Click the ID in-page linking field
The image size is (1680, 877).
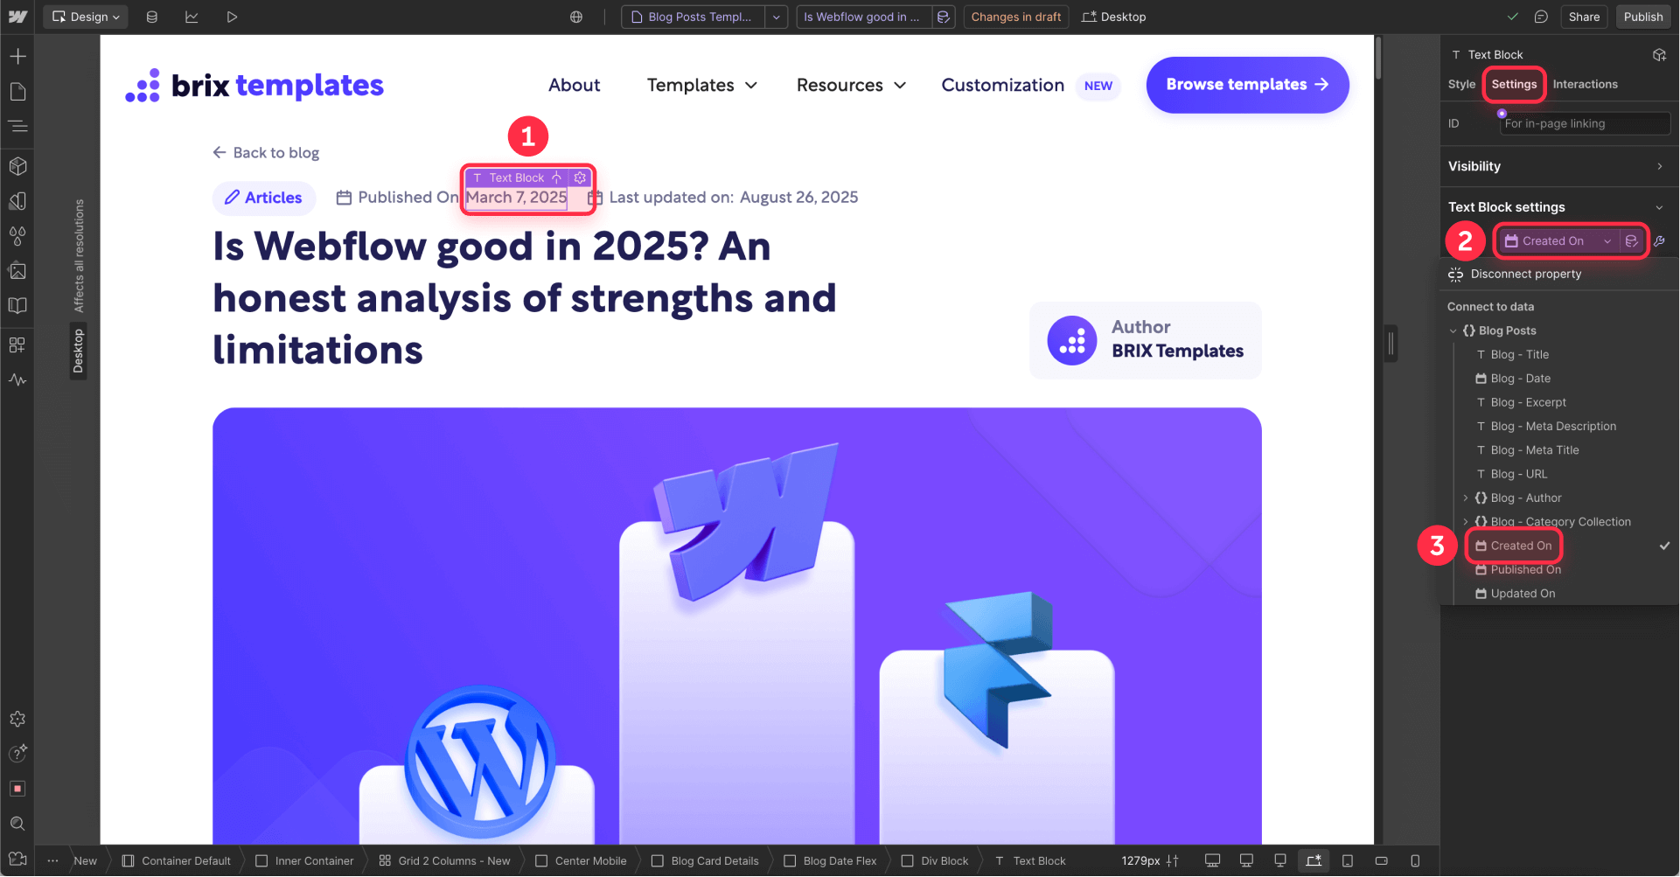(1585, 124)
